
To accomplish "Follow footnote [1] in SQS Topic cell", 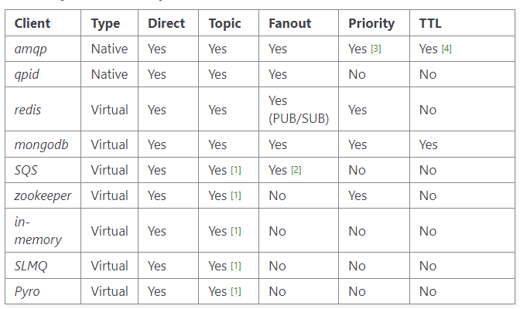I will 236,170.
